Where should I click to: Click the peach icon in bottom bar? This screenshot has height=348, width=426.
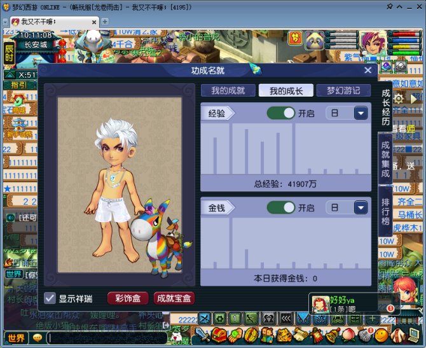(x=348, y=335)
